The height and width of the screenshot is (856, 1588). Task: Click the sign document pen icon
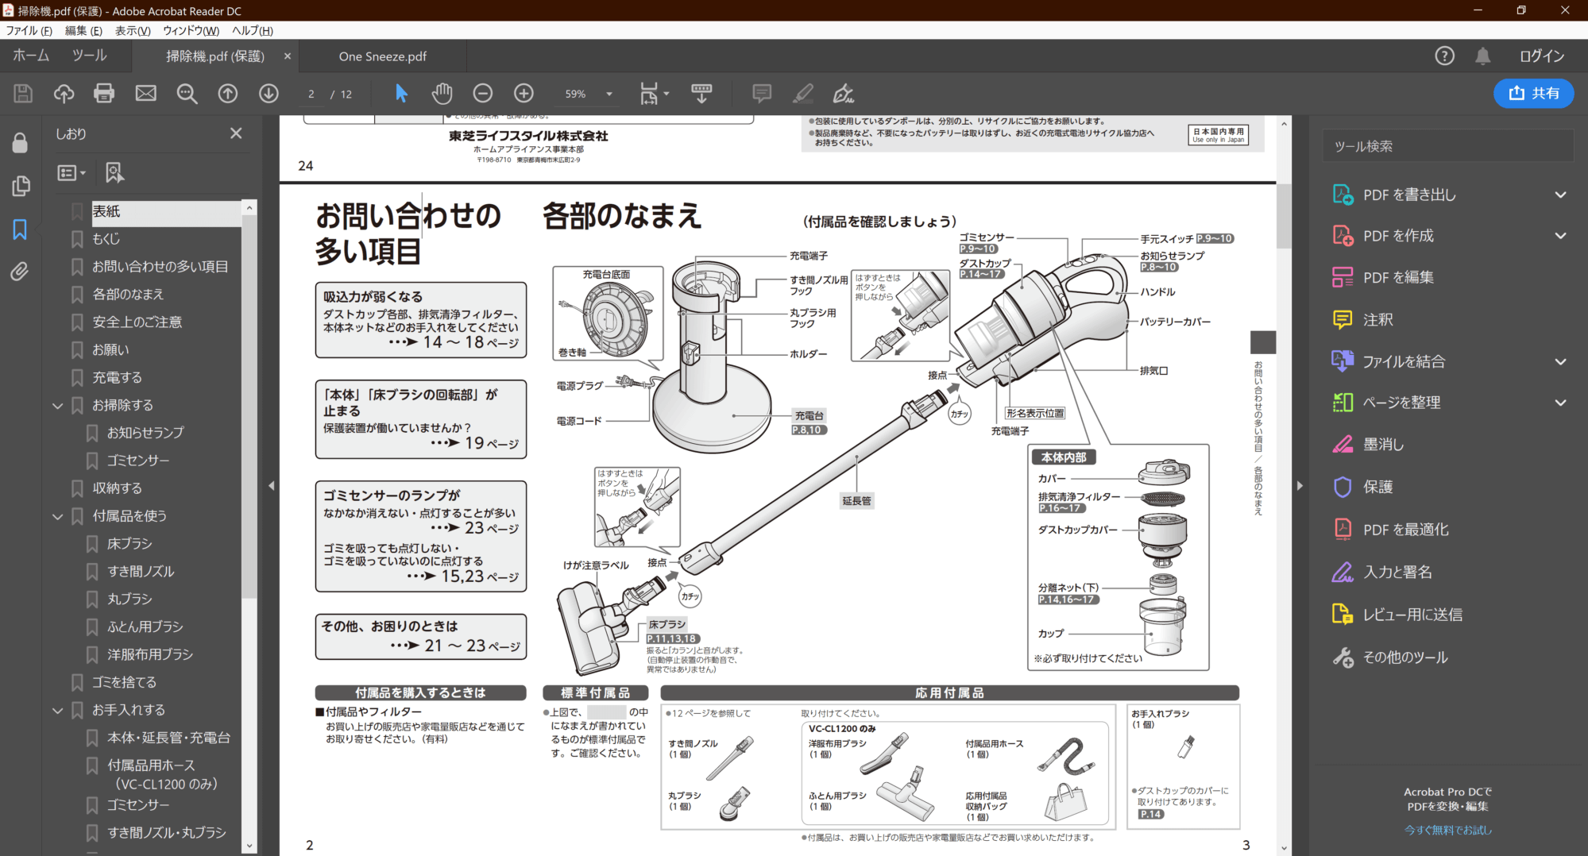pyautogui.click(x=844, y=94)
